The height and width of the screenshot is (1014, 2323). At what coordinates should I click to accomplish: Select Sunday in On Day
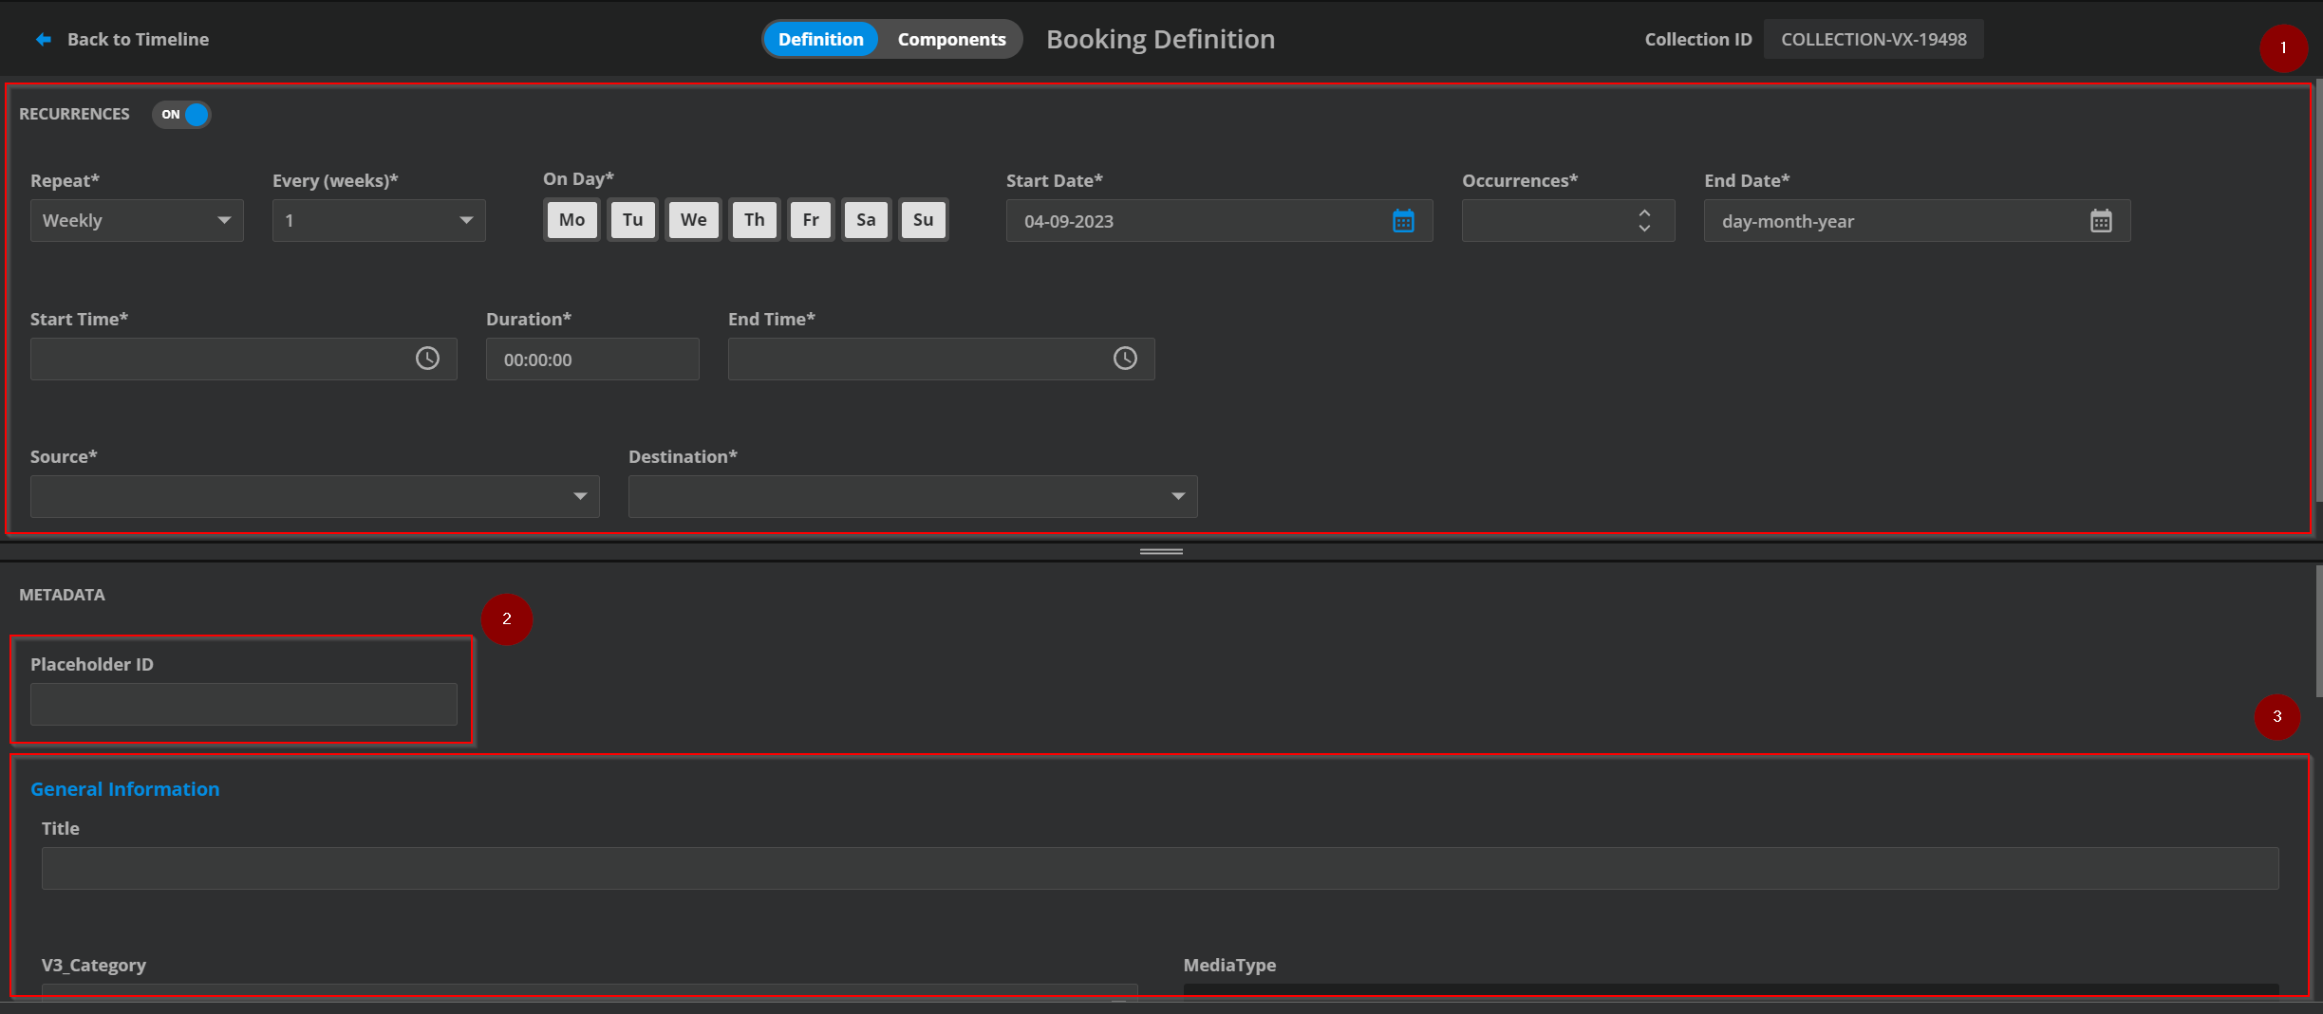pyautogui.click(x=922, y=220)
